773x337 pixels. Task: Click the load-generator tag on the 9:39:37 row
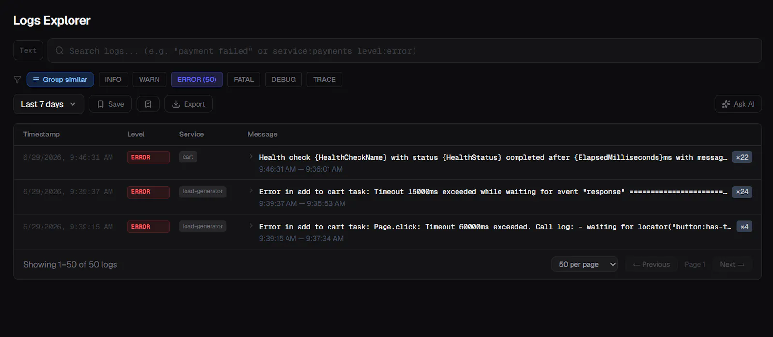tap(202, 191)
